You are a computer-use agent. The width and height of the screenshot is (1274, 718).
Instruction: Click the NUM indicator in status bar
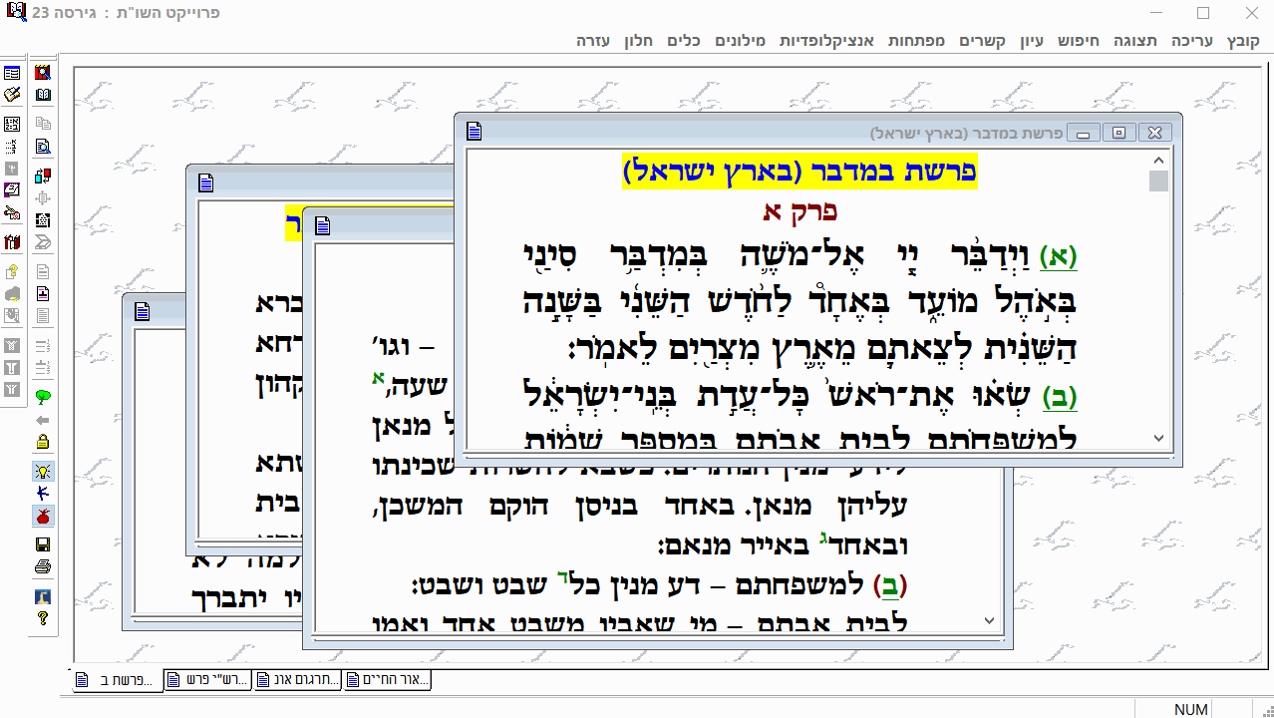coord(1191,710)
